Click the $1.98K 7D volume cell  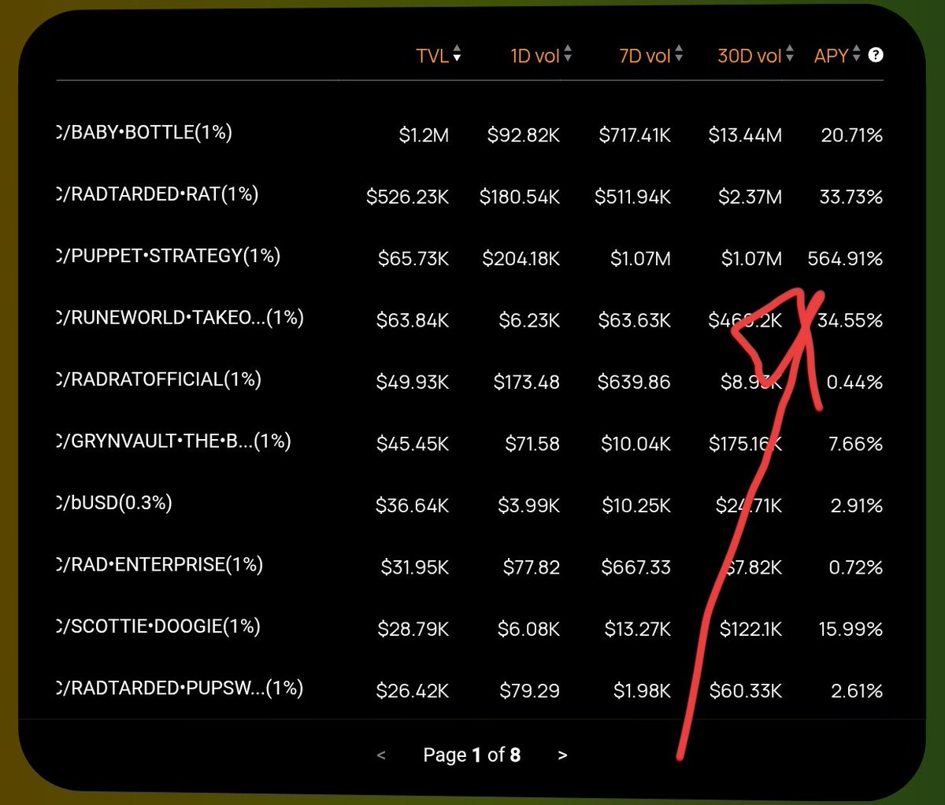pyautogui.click(x=643, y=691)
